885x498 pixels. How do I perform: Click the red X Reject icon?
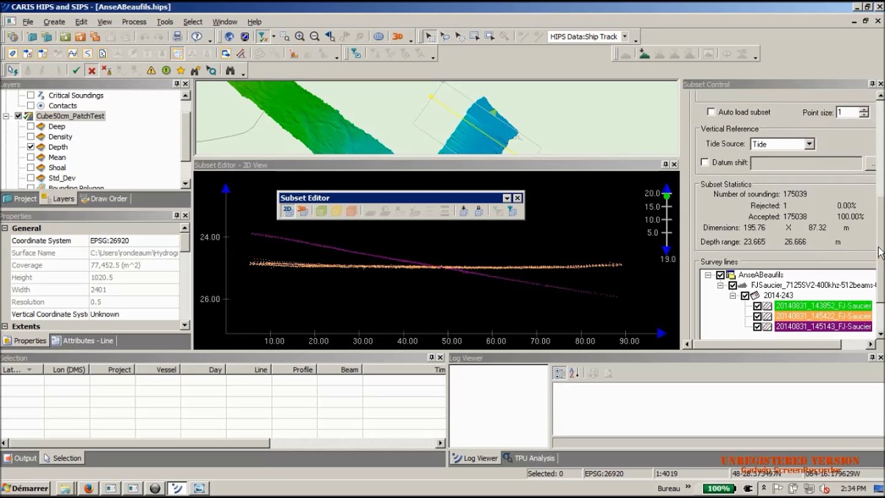pos(91,71)
